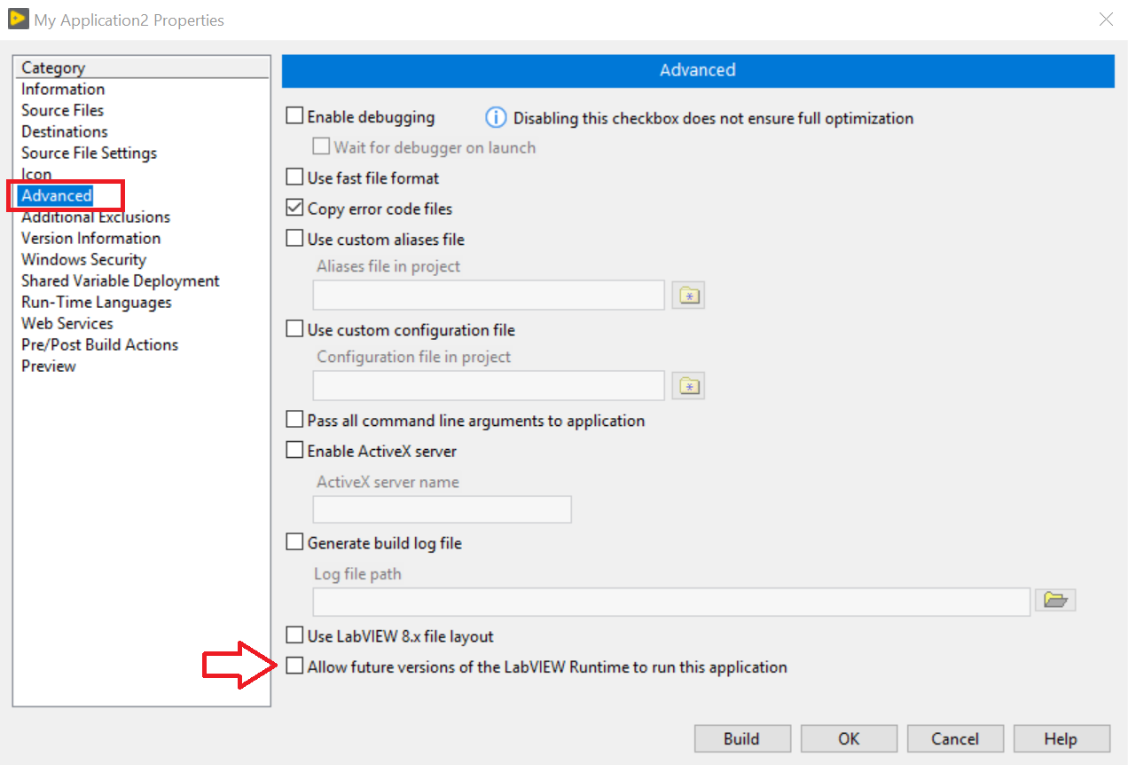Select Web Services category

[x=67, y=323]
